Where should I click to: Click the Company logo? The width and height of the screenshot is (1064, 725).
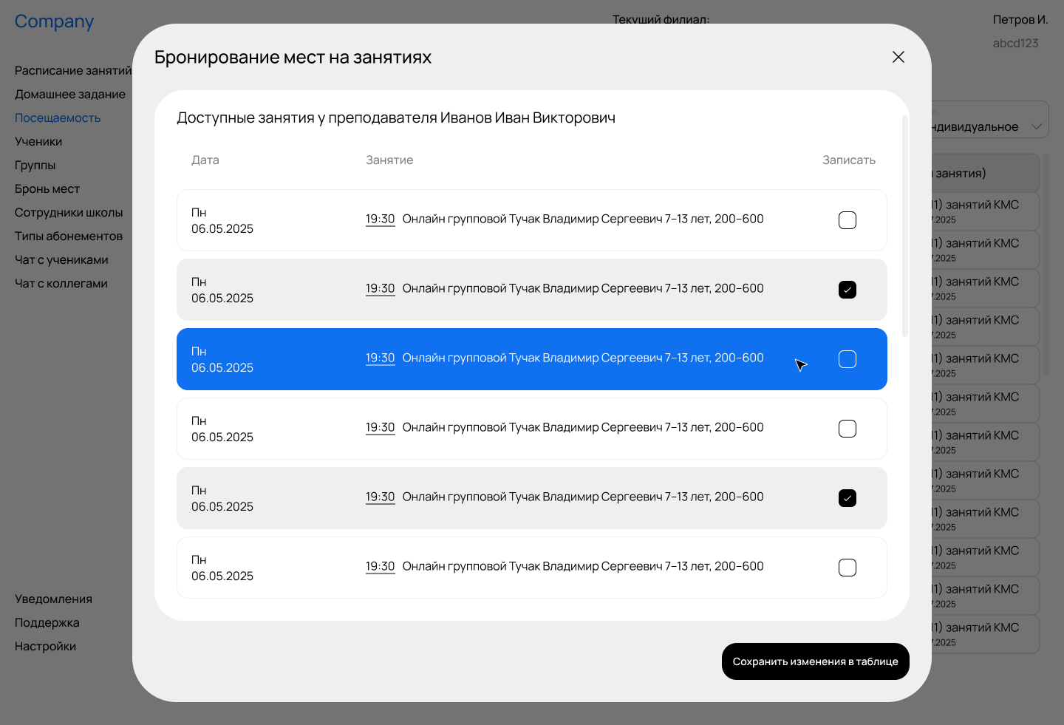click(54, 21)
